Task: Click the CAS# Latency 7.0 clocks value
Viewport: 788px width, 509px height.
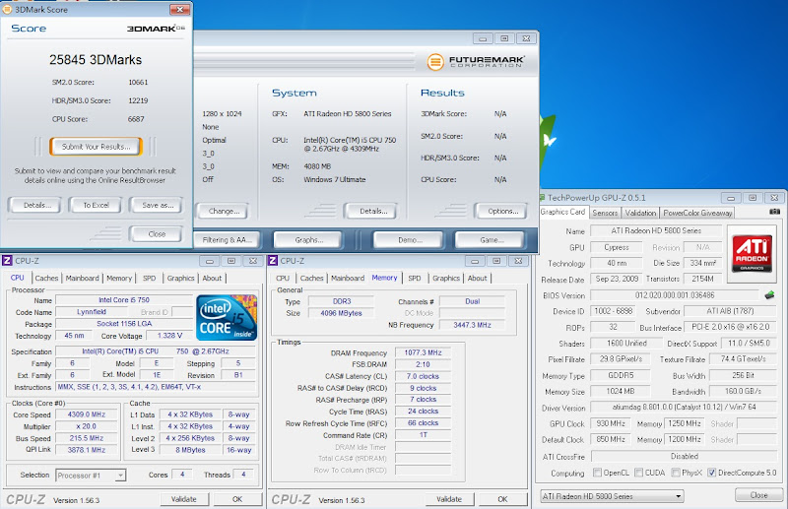Action: [423, 376]
